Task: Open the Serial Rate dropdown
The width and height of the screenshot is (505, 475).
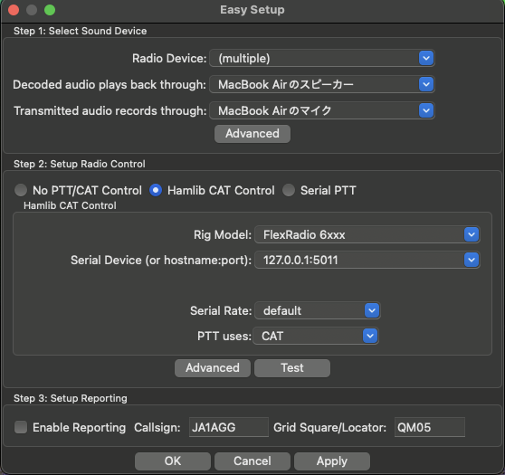Action: click(318, 310)
